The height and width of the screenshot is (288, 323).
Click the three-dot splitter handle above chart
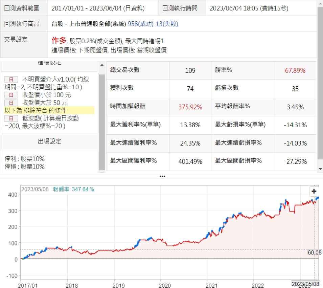click(x=162, y=176)
